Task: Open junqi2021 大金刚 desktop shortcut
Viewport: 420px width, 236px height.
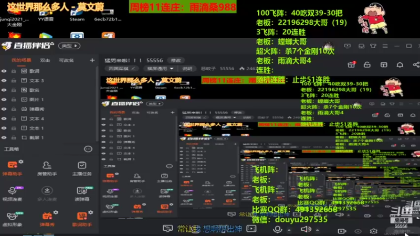Action: click(14, 17)
